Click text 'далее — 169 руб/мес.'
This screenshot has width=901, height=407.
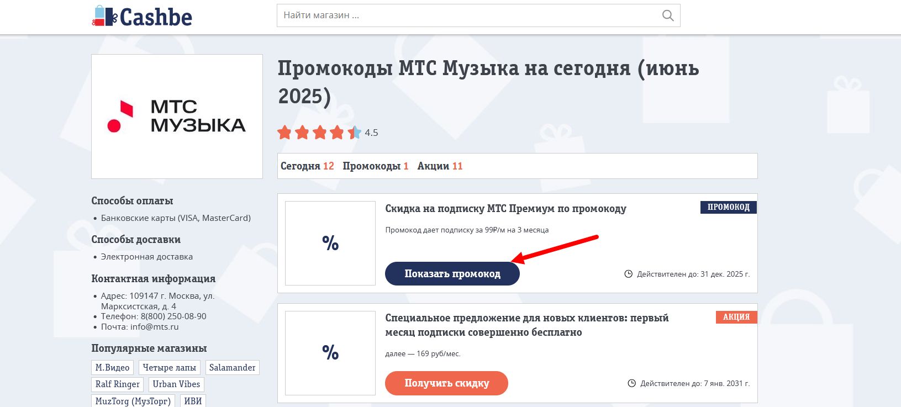[423, 353]
